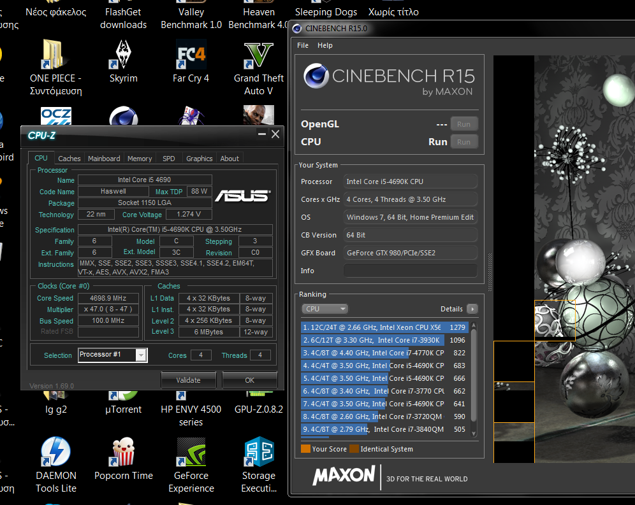Click the Core Voltage value 1.274 V
Screen dimensions: 635x505
(x=189, y=214)
